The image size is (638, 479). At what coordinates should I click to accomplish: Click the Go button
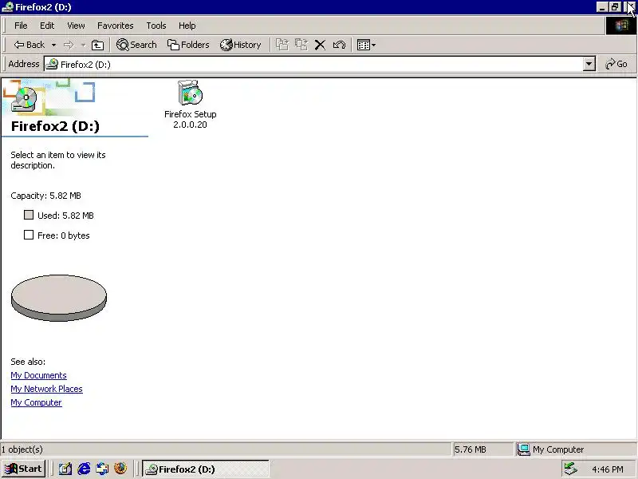pos(616,64)
